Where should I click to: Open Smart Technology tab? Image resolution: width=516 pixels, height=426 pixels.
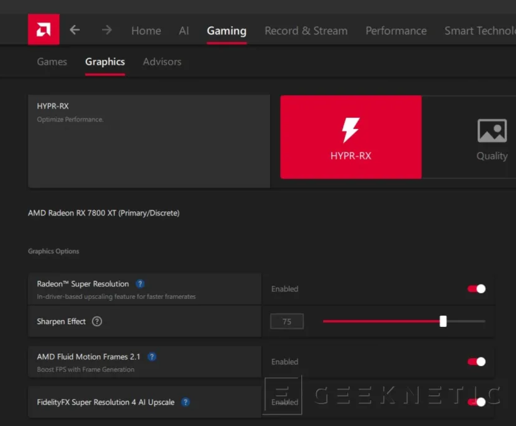(480, 31)
